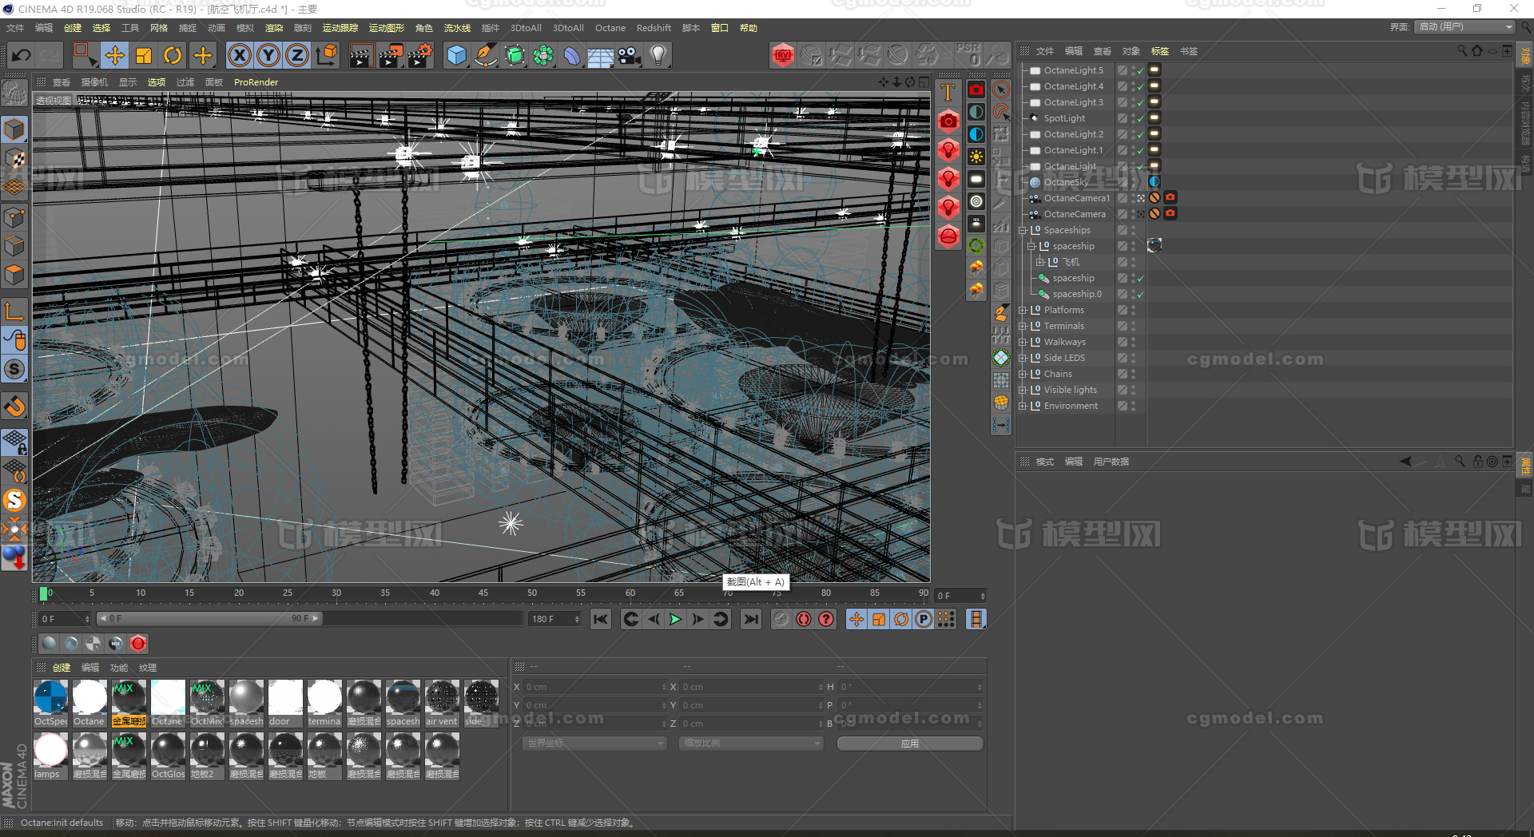This screenshot has height=837, width=1534.
Task: Open the 界面 layout dropdown
Action: (1465, 27)
